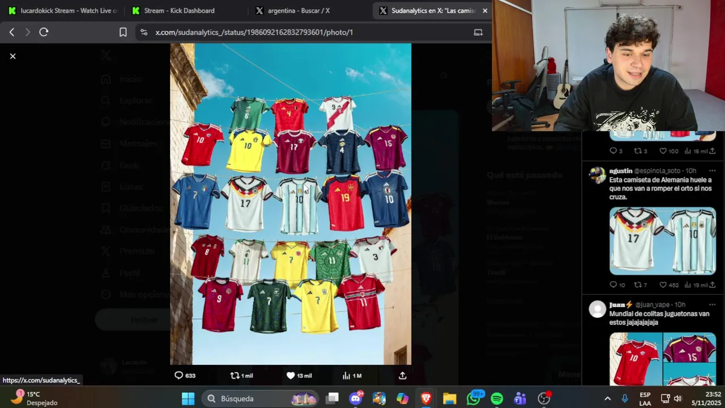Open File Explorer from taskbar
Screen dimensions: 725x408
pyautogui.click(x=450, y=398)
